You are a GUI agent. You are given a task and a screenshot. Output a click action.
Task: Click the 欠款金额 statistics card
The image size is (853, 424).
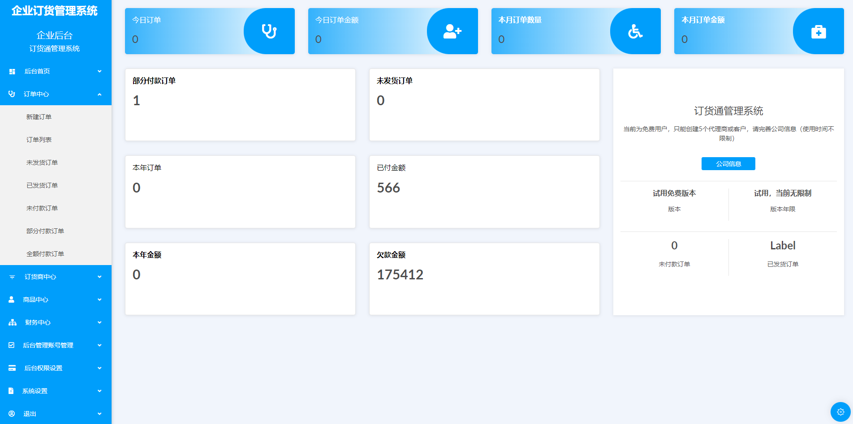click(484, 278)
